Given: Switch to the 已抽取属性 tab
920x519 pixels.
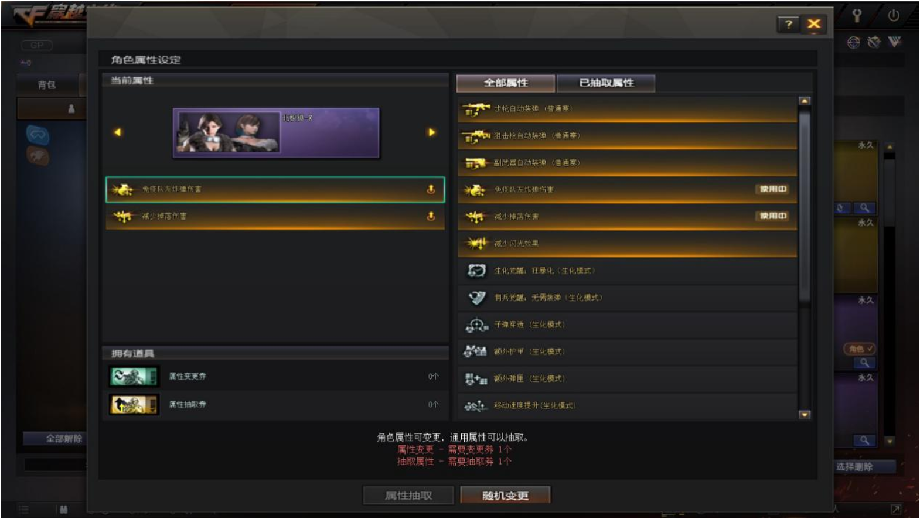Looking at the screenshot, I should 606,83.
